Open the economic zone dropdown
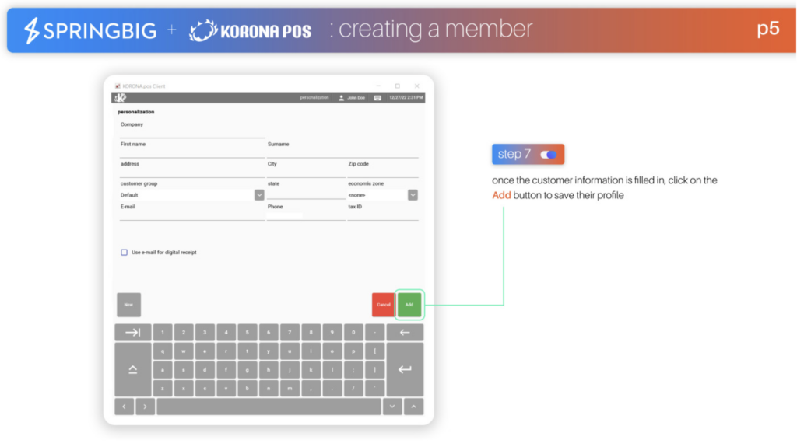Viewport: 797px width, 447px height. pos(413,195)
